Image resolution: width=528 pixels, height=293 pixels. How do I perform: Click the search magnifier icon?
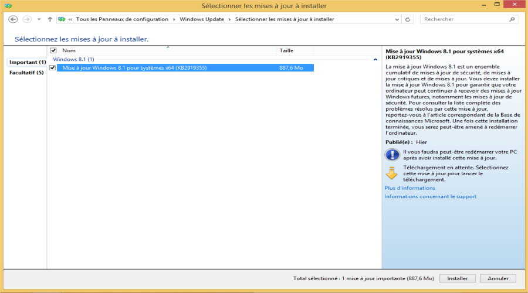click(512, 19)
